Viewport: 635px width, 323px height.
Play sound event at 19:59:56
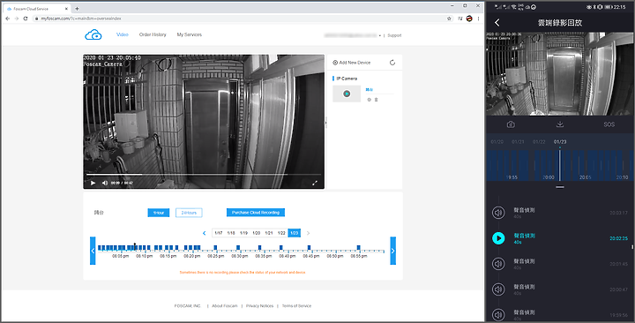tap(498, 315)
